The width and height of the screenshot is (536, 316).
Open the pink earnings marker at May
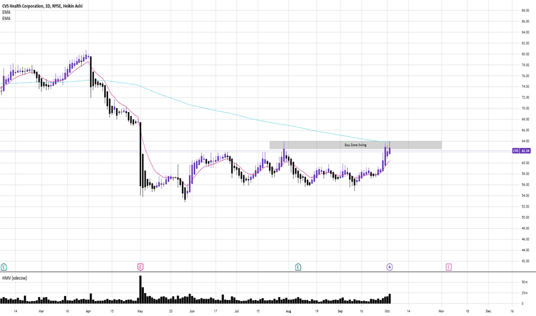[x=140, y=267]
